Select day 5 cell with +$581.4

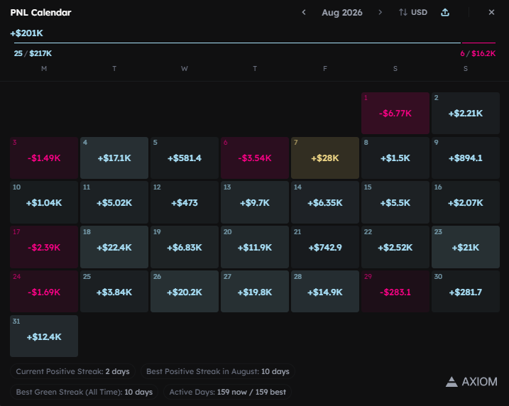click(185, 158)
